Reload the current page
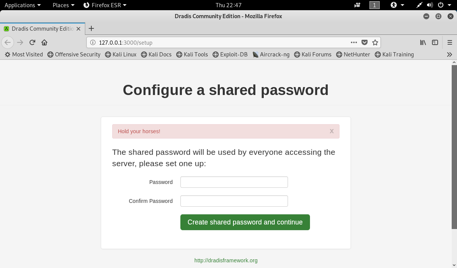The height and width of the screenshot is (268, 457). coord(32,42)
